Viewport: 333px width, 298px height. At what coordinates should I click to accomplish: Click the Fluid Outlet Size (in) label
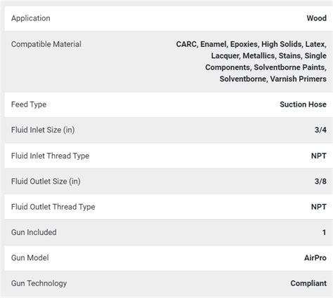click(x=46, y=182)
